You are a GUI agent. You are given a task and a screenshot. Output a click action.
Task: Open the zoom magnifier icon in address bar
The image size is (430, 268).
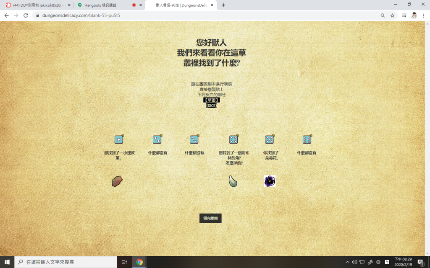383,15
